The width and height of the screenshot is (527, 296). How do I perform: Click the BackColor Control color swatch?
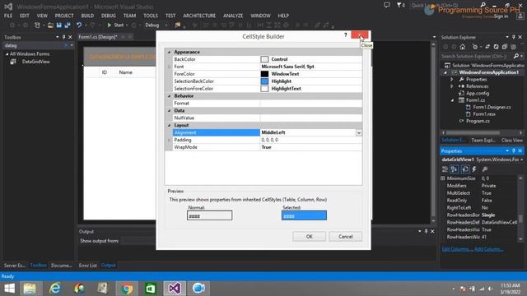264,59
